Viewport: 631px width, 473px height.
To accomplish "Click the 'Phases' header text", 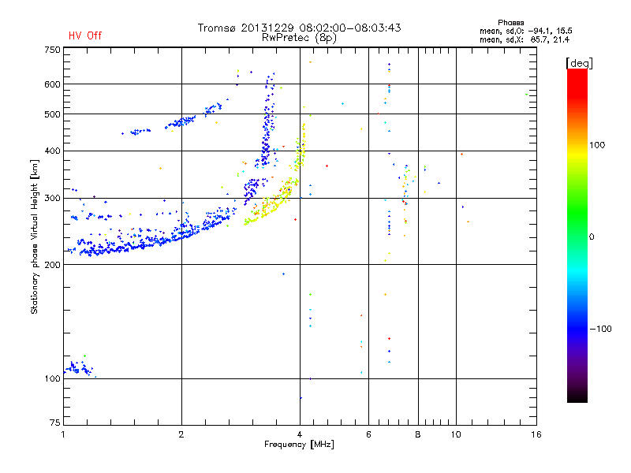I will coord(510,23).
